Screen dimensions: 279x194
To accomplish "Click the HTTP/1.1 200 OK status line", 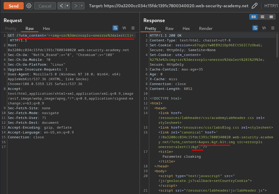I will [166, 35].
